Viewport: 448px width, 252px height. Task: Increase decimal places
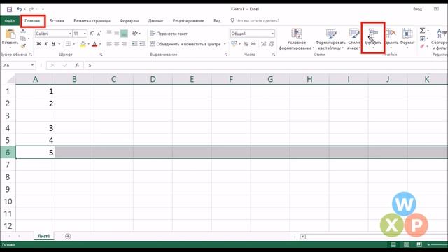263,44
